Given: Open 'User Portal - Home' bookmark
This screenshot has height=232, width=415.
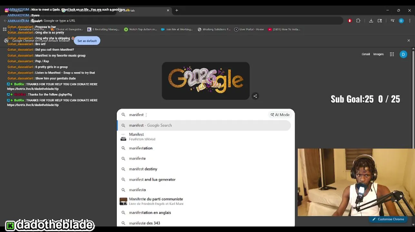Looking at the screenshot, I should coord(249,29).
